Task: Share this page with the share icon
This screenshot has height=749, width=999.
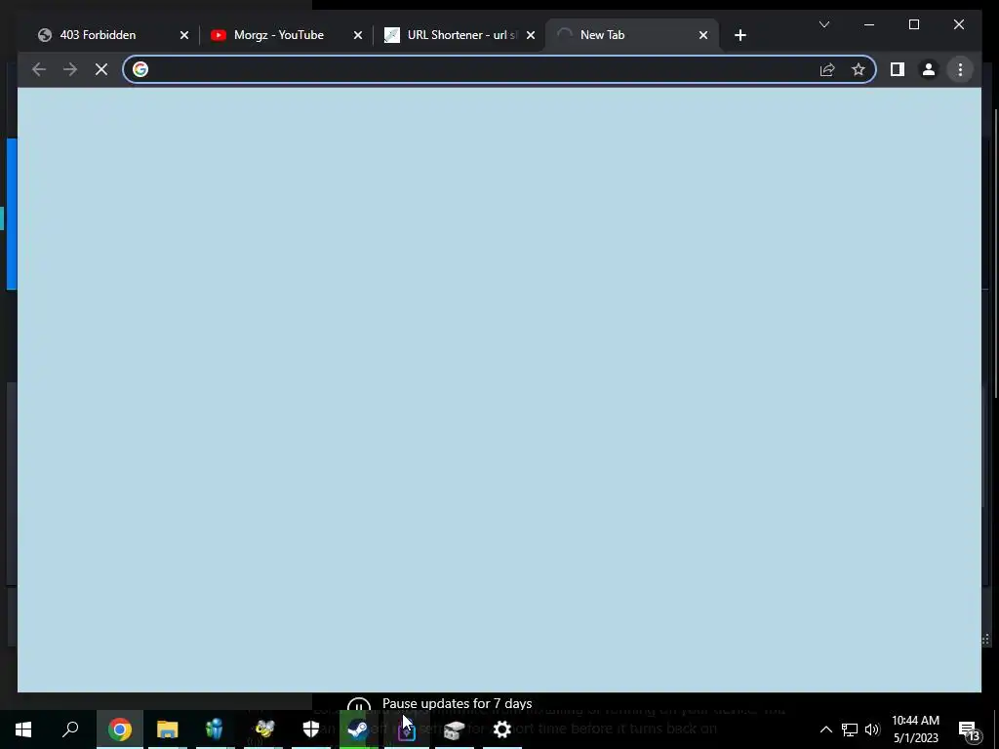Action: click(827, 69)
